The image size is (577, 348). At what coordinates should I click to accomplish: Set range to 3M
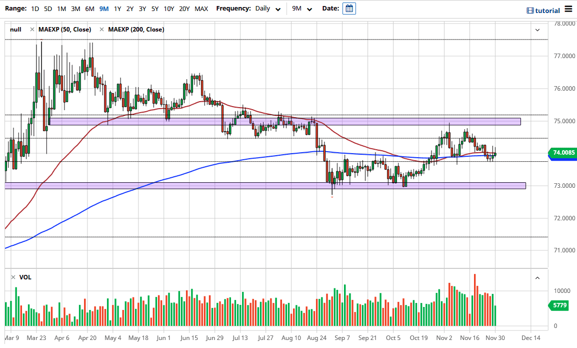pos(75,9)
